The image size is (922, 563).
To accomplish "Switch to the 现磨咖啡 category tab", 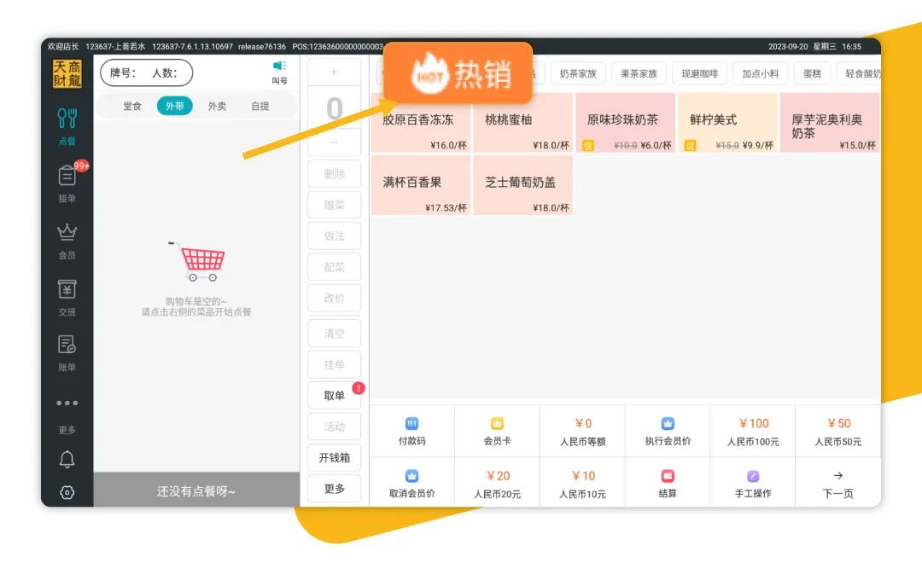I will point(700,73).
